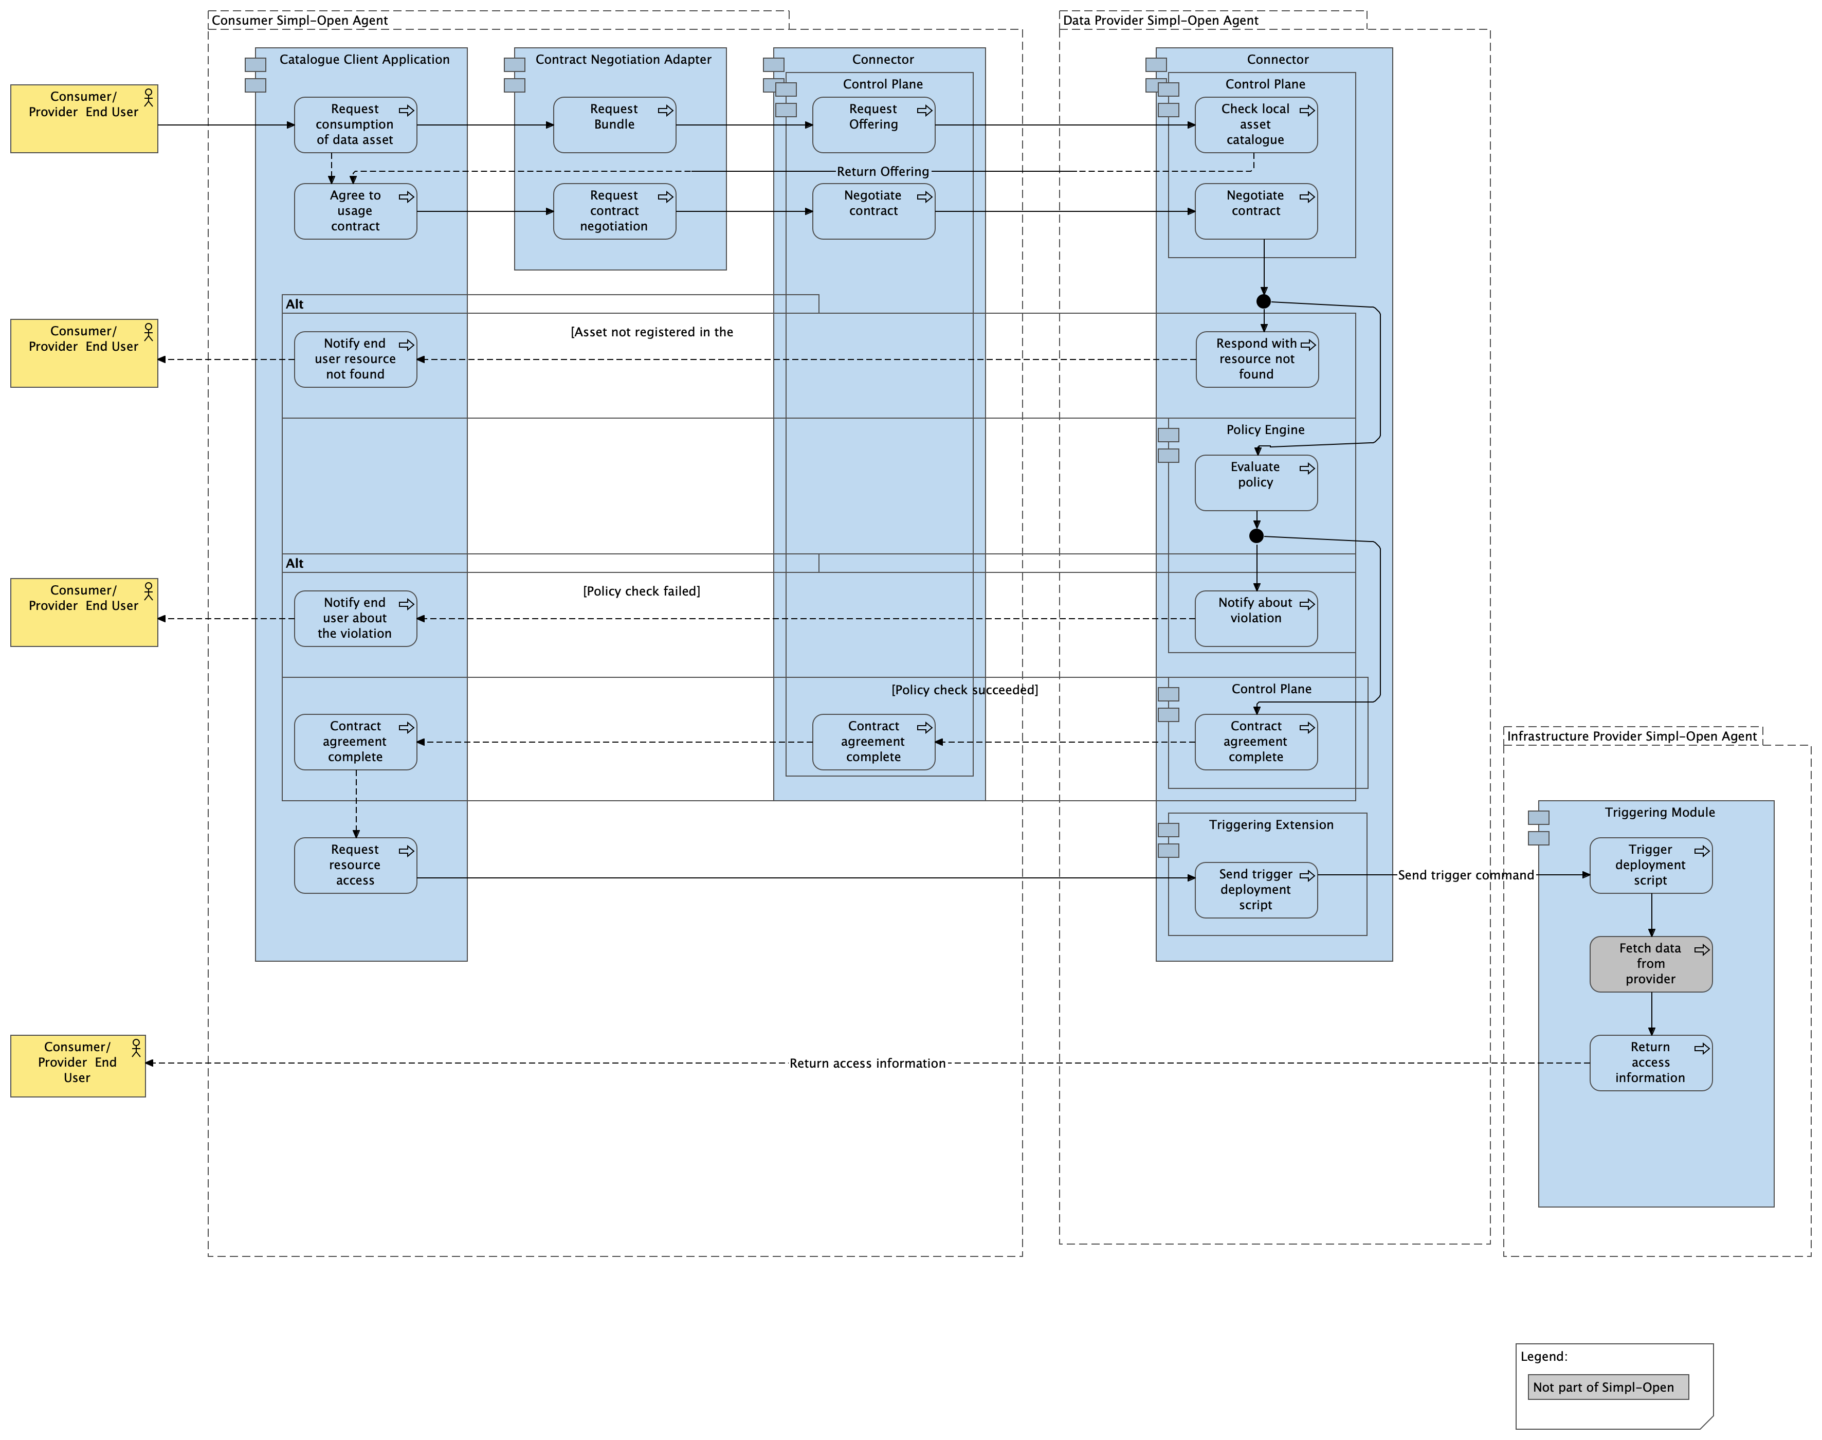This screenshot has width=1822, height=1440.
Task: Select the Send trigger deployment script action
Action: point(1255,890)
